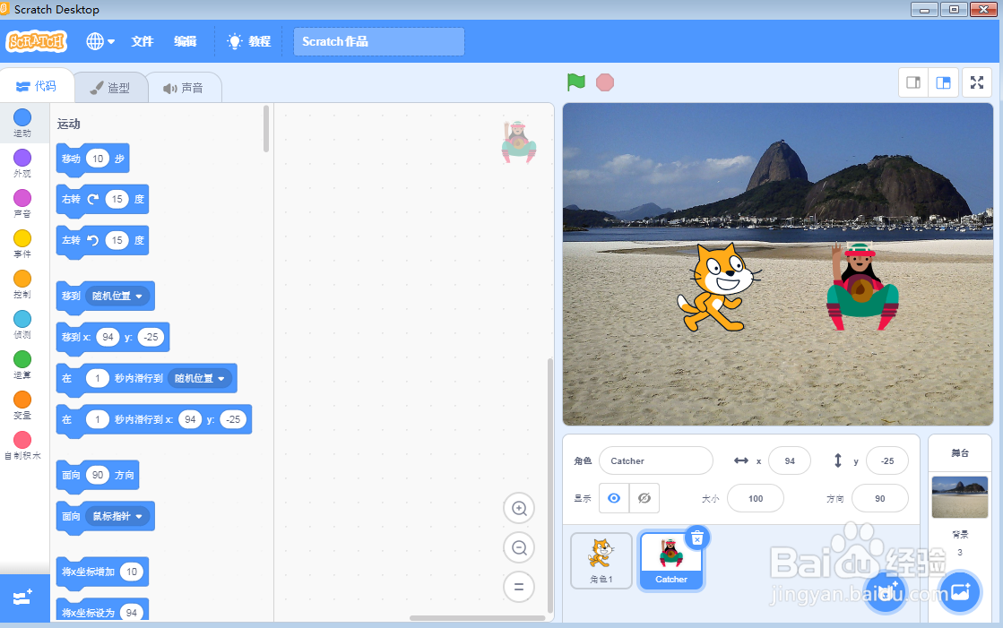Enter full screen stage mode
Screen dimensions: 1003x628
click(977, 82)
